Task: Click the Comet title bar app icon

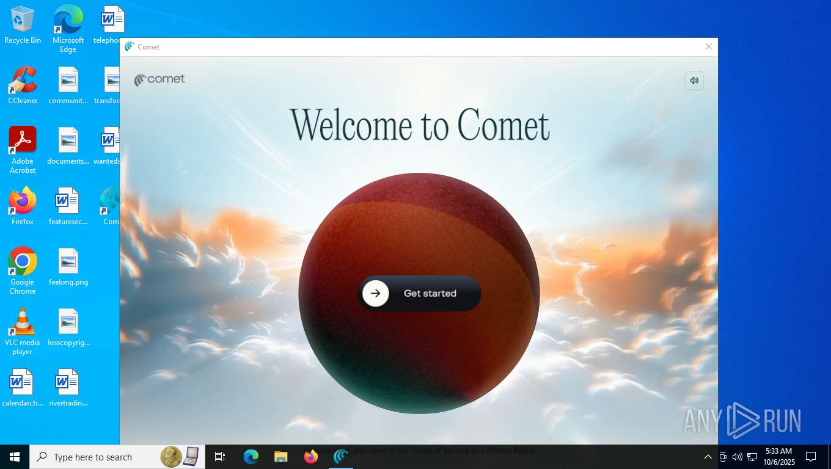Action: (130, 46)
